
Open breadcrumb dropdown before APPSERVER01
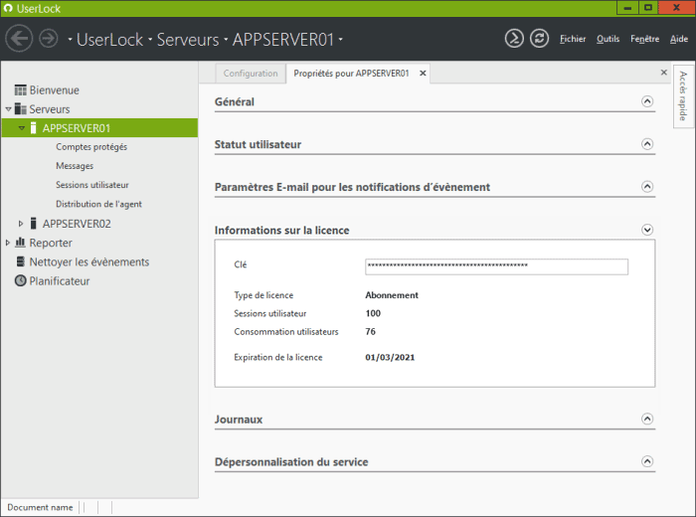[x=226, y=40]
